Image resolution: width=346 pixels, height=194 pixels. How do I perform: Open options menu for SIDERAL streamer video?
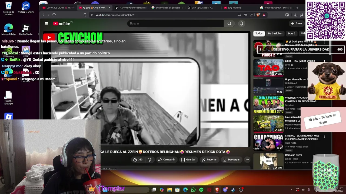click(324, 136)
